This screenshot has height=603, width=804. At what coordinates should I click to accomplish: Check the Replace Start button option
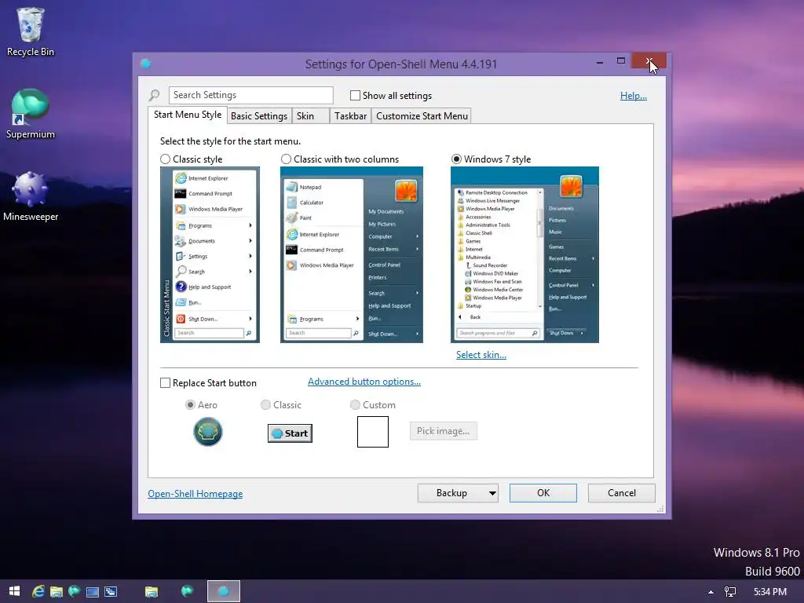point(165,383)
